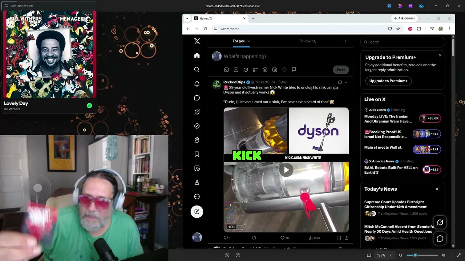The image size is (465, 261).
Task: Schedule the new post with calendar icon
Action: coord(275,70)
